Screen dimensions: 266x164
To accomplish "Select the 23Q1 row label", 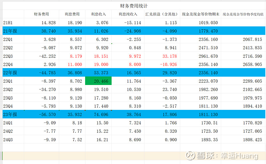I will point(8,81).
